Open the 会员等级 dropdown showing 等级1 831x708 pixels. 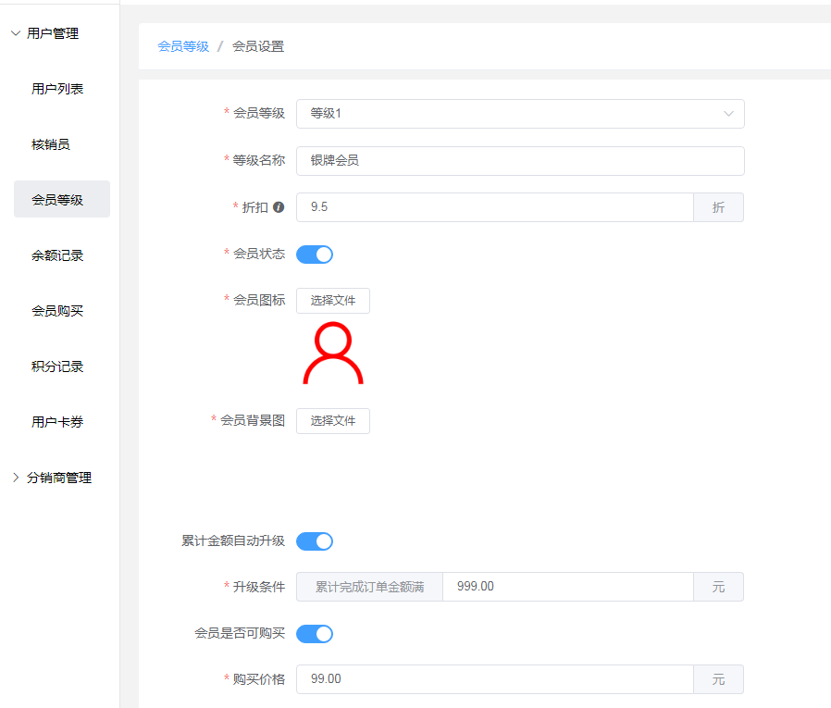(520, 114)
